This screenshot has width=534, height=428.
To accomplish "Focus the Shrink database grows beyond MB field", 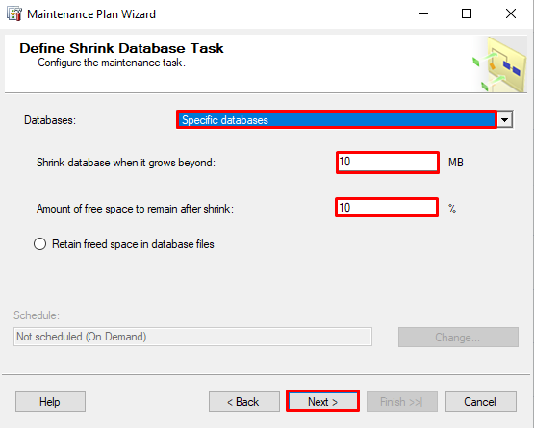I will pos(388,163).
